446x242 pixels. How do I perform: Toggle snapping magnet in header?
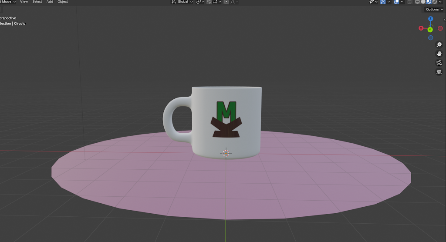[x=209, y=2]
